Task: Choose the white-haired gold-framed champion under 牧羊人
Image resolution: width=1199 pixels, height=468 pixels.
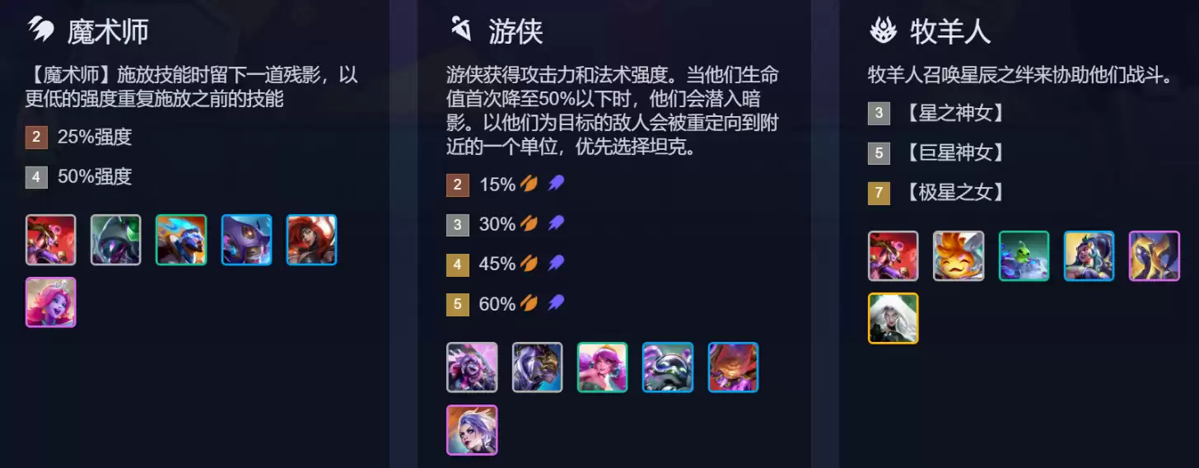Action: tap(893, 318)
